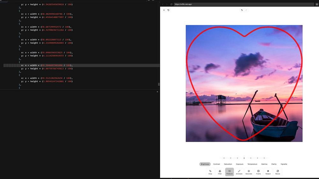This screenshot has height=179, width=319.
Task: Go back in the preview browser
Action: 163,4
